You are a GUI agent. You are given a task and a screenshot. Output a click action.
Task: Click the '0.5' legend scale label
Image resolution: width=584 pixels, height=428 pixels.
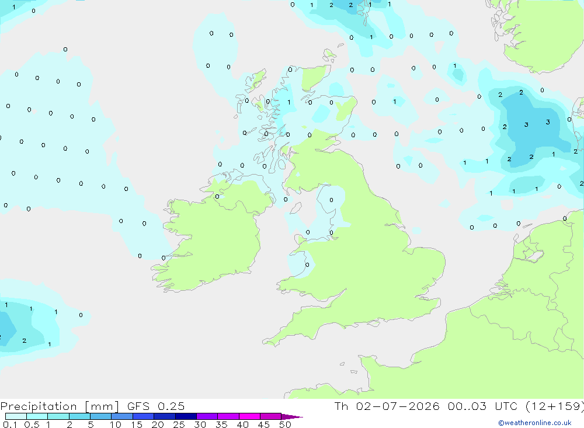(32, 424)
